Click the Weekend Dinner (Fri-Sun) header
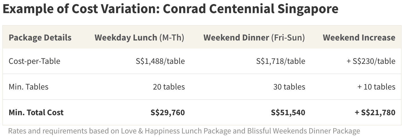This screenshot has height=138, width=404. coord(254,38)
